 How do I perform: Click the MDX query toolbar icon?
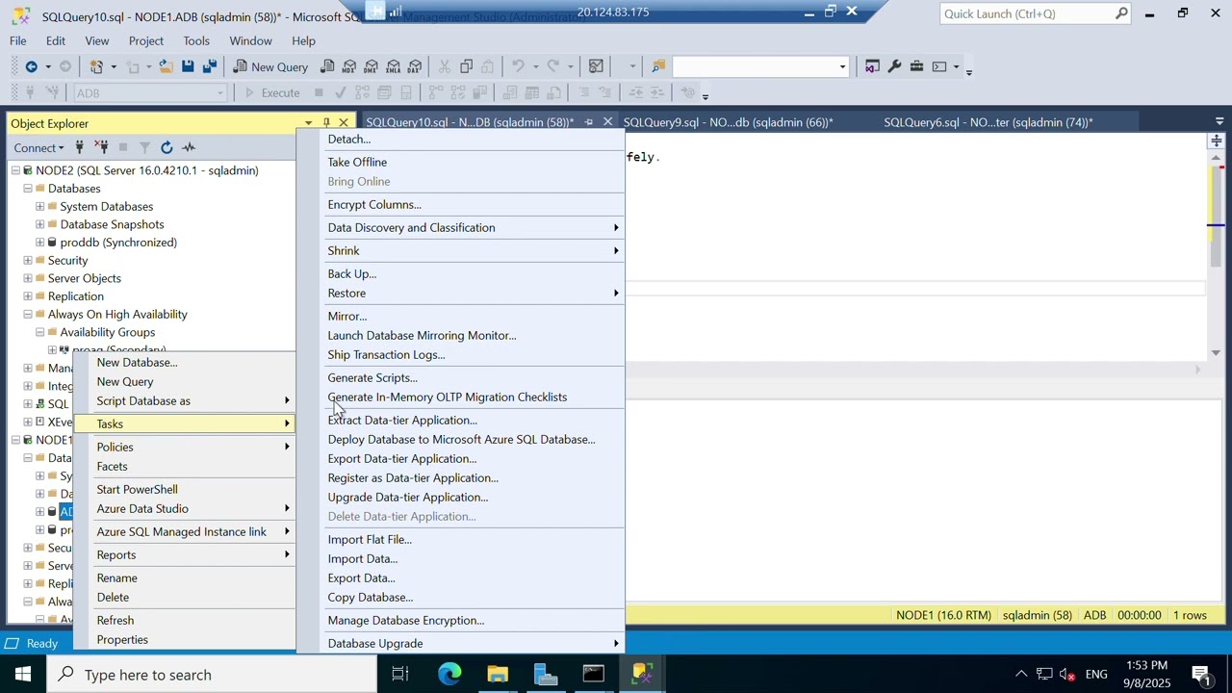349,66
